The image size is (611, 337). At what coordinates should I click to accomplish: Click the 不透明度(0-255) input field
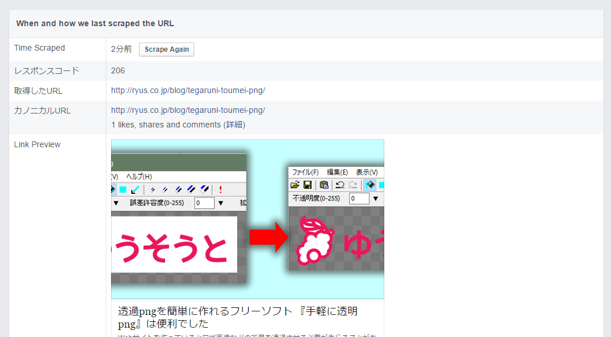click(359, 198)
